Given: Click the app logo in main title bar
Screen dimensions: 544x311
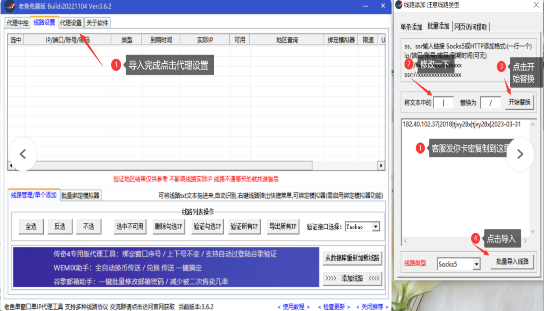Looking at the screenshot, I should point(10,6).
